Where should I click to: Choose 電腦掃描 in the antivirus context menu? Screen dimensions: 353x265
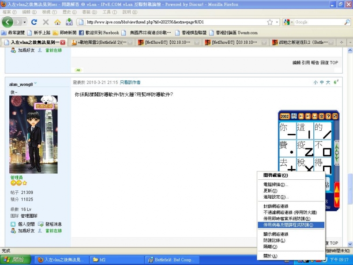point(276,185)
